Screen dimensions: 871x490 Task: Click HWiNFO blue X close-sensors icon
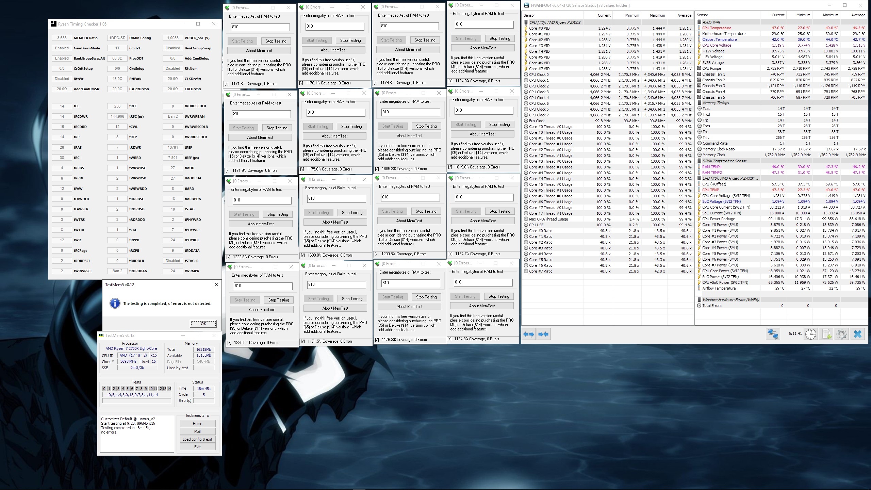[x=858, y=334]
